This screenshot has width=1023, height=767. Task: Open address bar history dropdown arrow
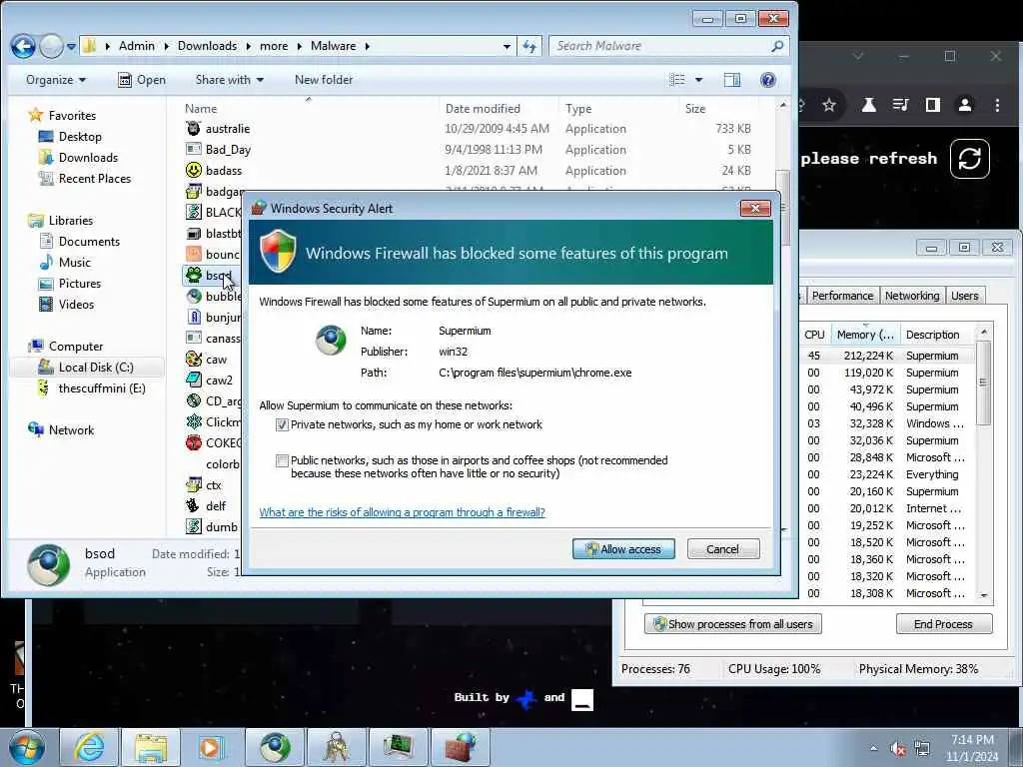point(507,46)
